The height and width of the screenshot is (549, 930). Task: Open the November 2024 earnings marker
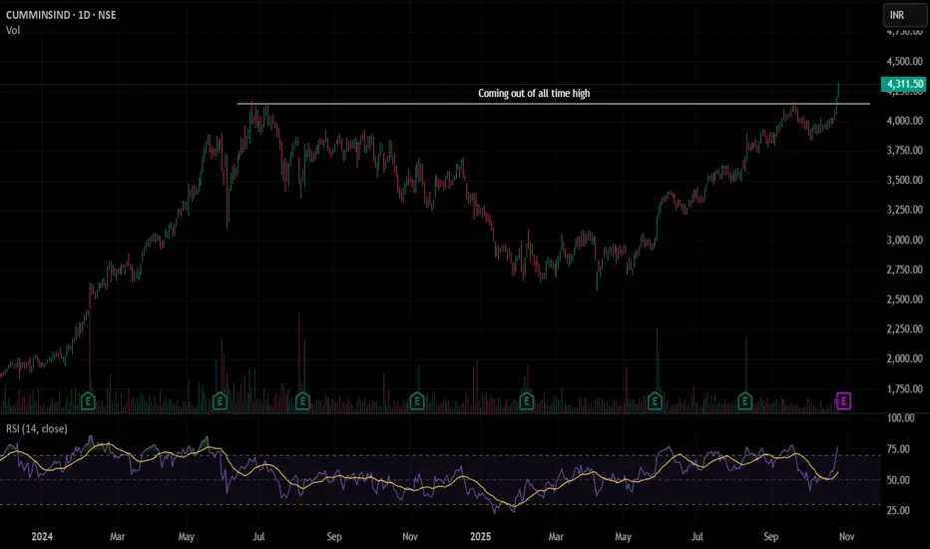(417, 401)
